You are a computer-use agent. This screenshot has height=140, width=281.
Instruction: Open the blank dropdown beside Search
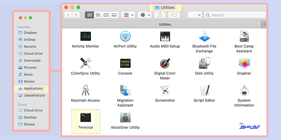click(x=195, y=15)
